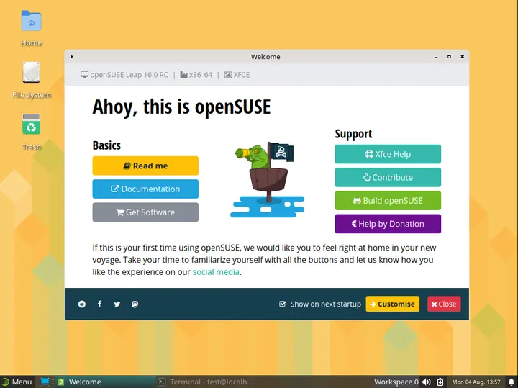Open the Twitter social icon
This screenshot has height=388, width=518.
117,304
